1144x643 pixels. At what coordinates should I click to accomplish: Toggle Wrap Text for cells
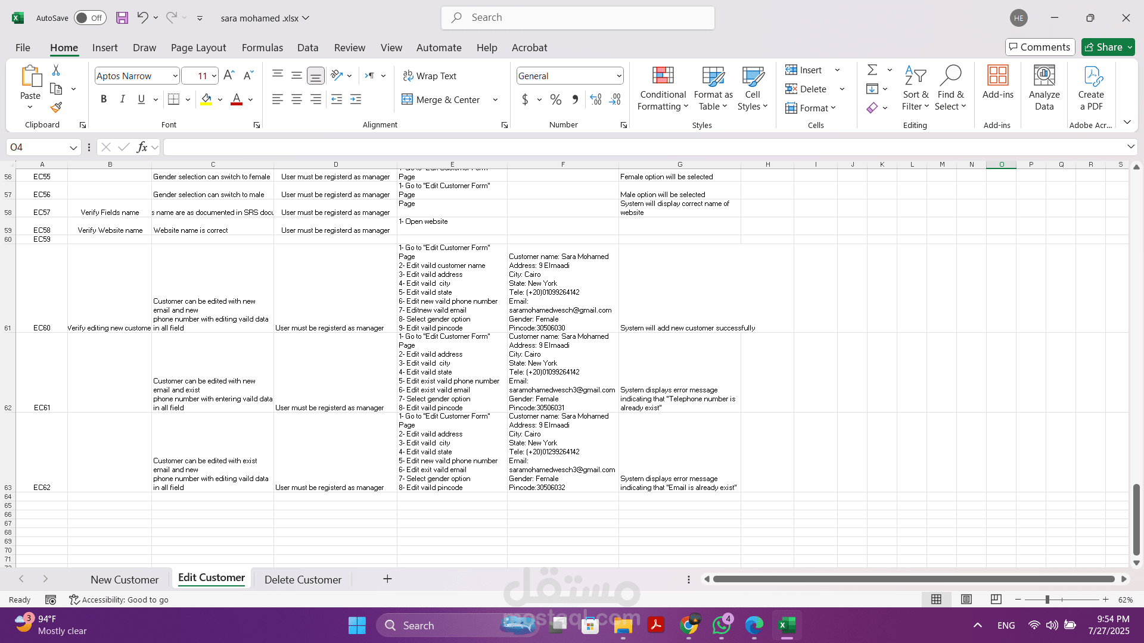click(x=430, y=76)
